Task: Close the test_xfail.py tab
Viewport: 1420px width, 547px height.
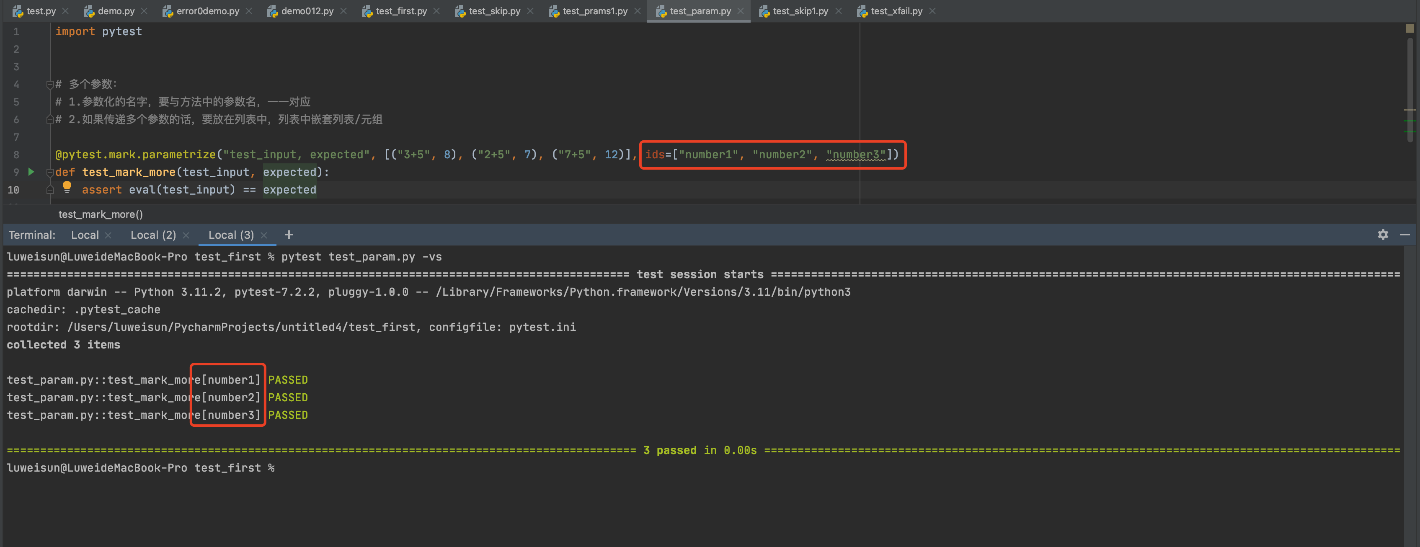Action: (932, 11)
